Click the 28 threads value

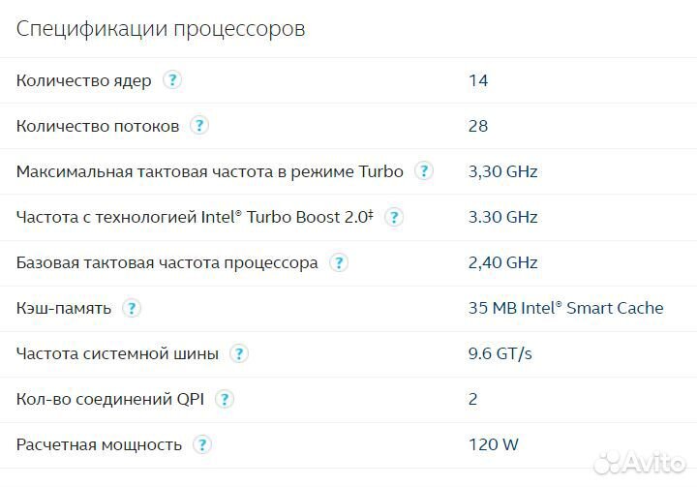(478, 126)
